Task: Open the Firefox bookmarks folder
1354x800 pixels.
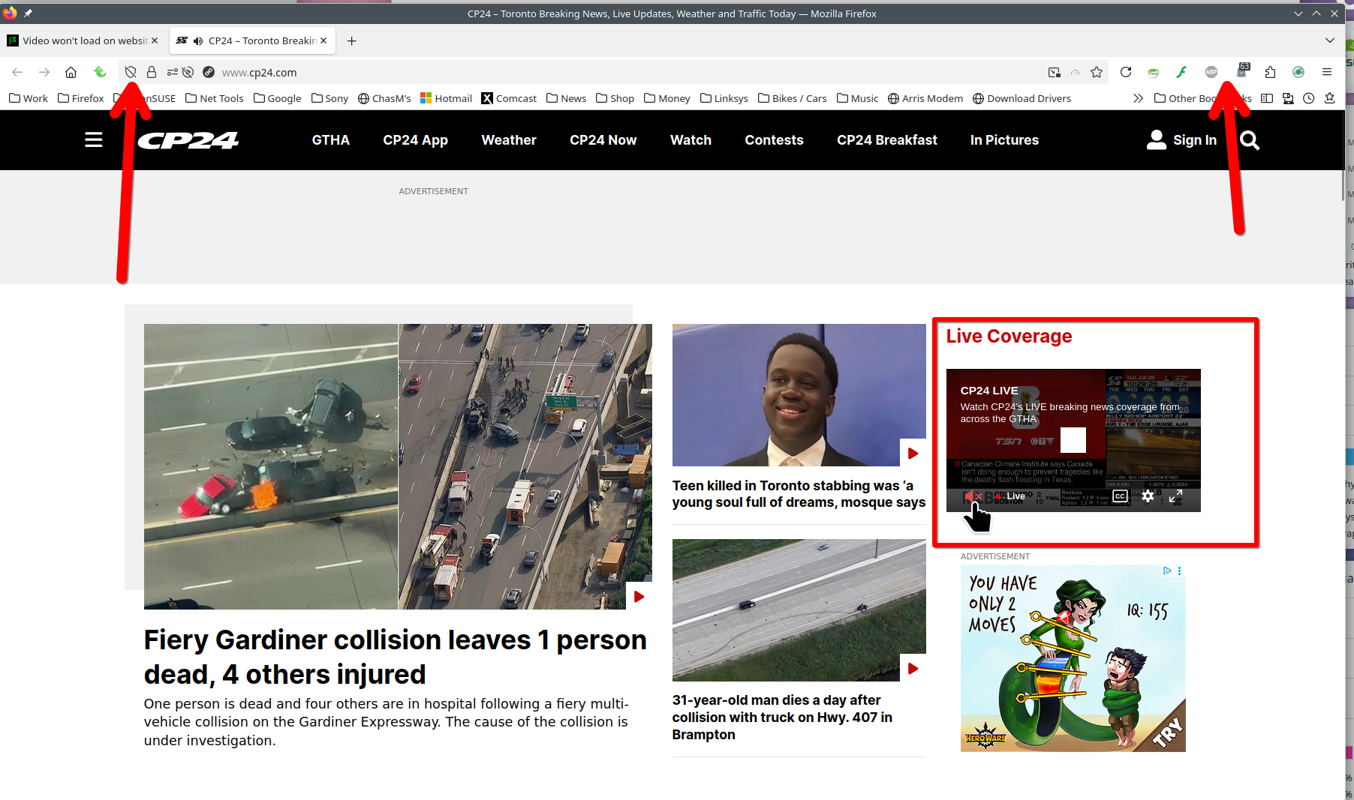Action: click(x=81, y=98)
